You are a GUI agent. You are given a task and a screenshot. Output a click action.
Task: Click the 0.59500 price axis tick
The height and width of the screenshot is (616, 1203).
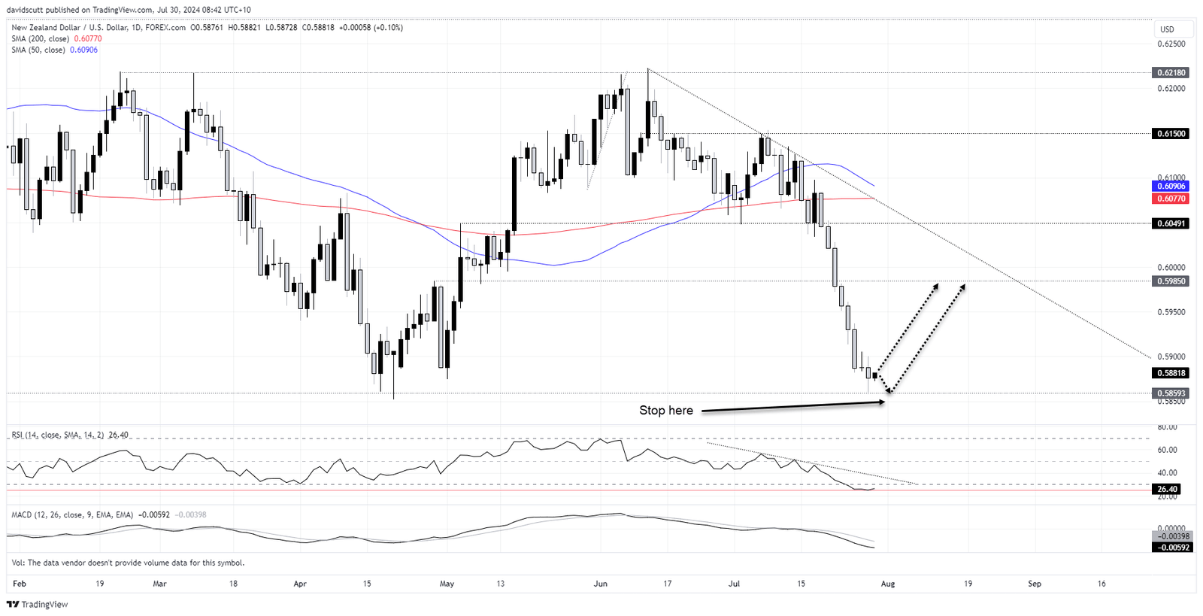click(1171, 311)
